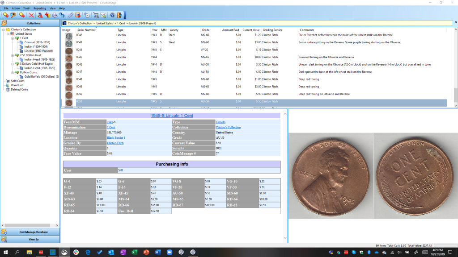The image size is (458, 257).
Task: Open the Action menu
Action: [x=16, y=8]
